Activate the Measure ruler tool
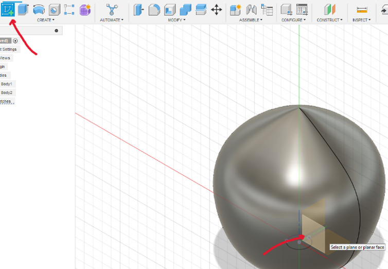 (362, 10)
